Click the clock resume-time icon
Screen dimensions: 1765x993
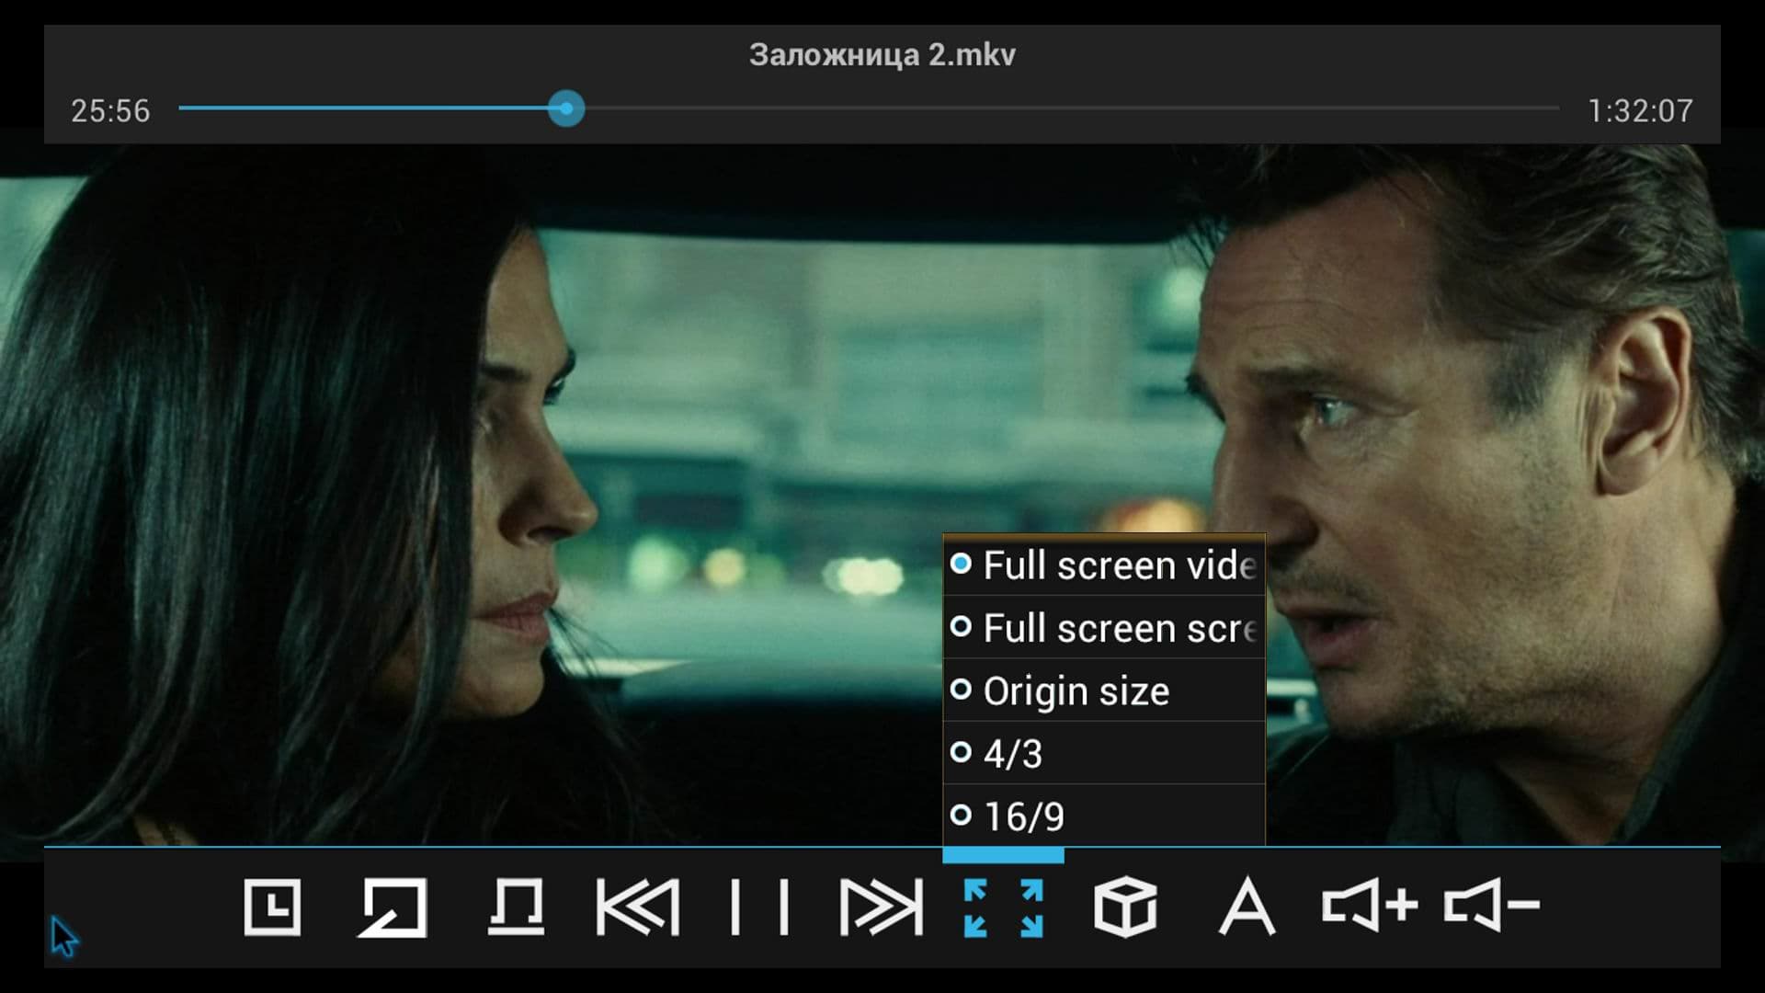tap(272, 907)
